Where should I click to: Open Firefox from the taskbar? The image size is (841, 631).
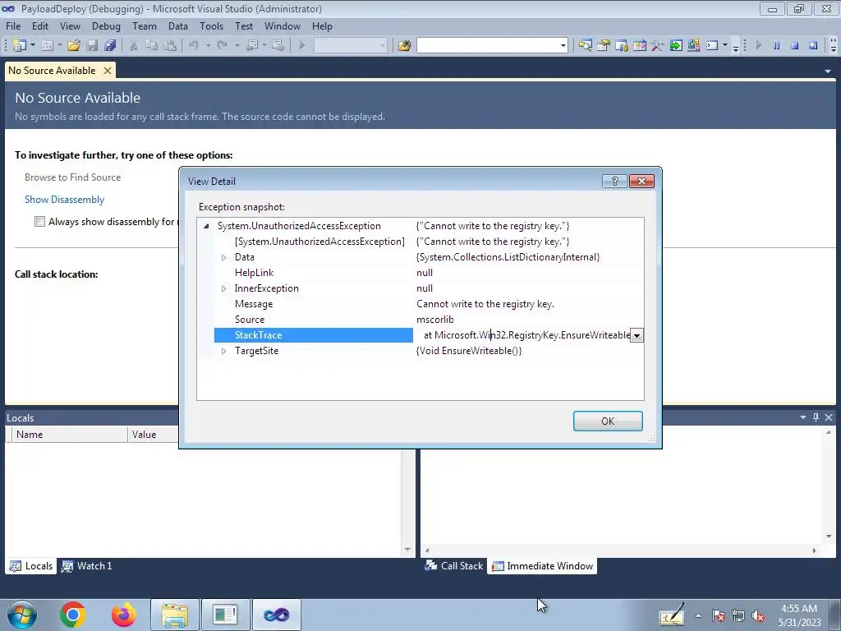(x=124, y=615)
